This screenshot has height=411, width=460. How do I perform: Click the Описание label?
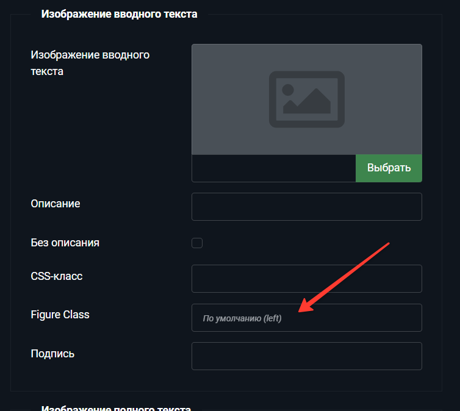(56, 204)
